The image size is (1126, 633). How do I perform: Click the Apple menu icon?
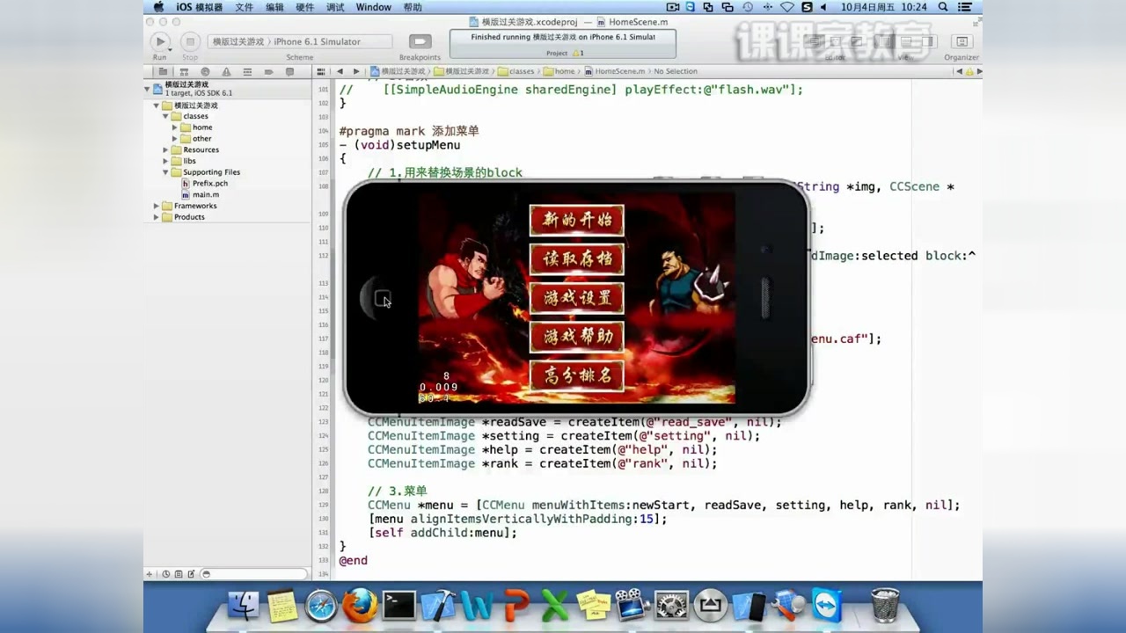(x=158, y=7)
